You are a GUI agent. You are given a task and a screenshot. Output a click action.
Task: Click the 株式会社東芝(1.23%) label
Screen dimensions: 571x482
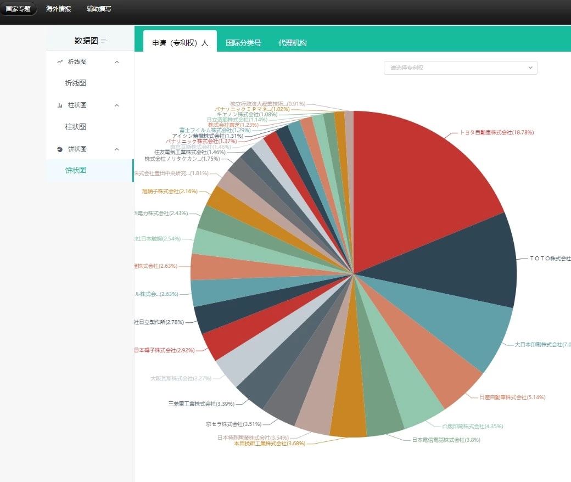[x=233, y=125]
